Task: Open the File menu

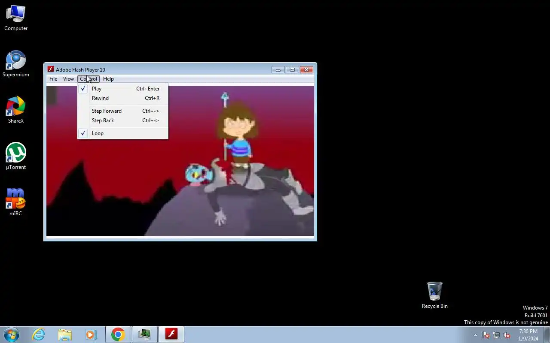Action: pyautogui.click(x=53, y=79)
